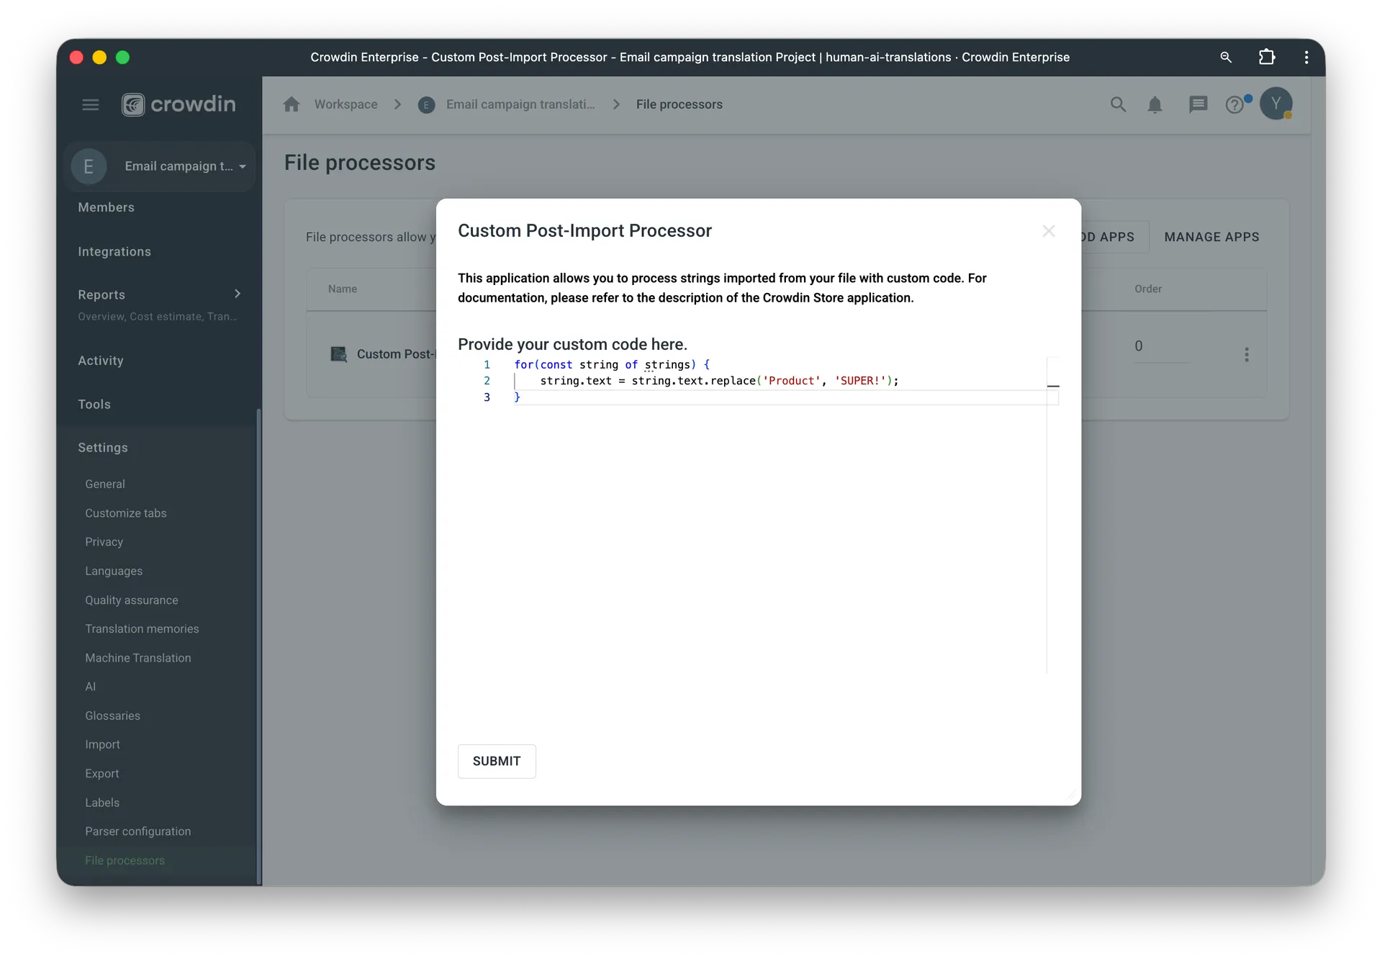Viewport: 1382px width, 961px height.
Task: Click the home Workspace icon in breadcrumb
Action: pos(292,104)
